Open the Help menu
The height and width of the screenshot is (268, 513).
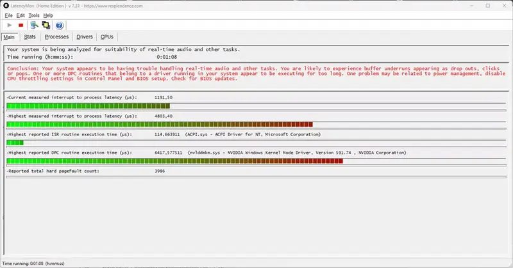click(x=49, y=15)
